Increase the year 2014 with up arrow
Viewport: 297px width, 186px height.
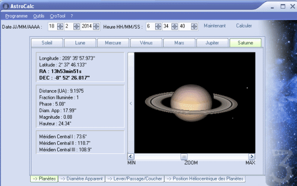coord(96,25)
